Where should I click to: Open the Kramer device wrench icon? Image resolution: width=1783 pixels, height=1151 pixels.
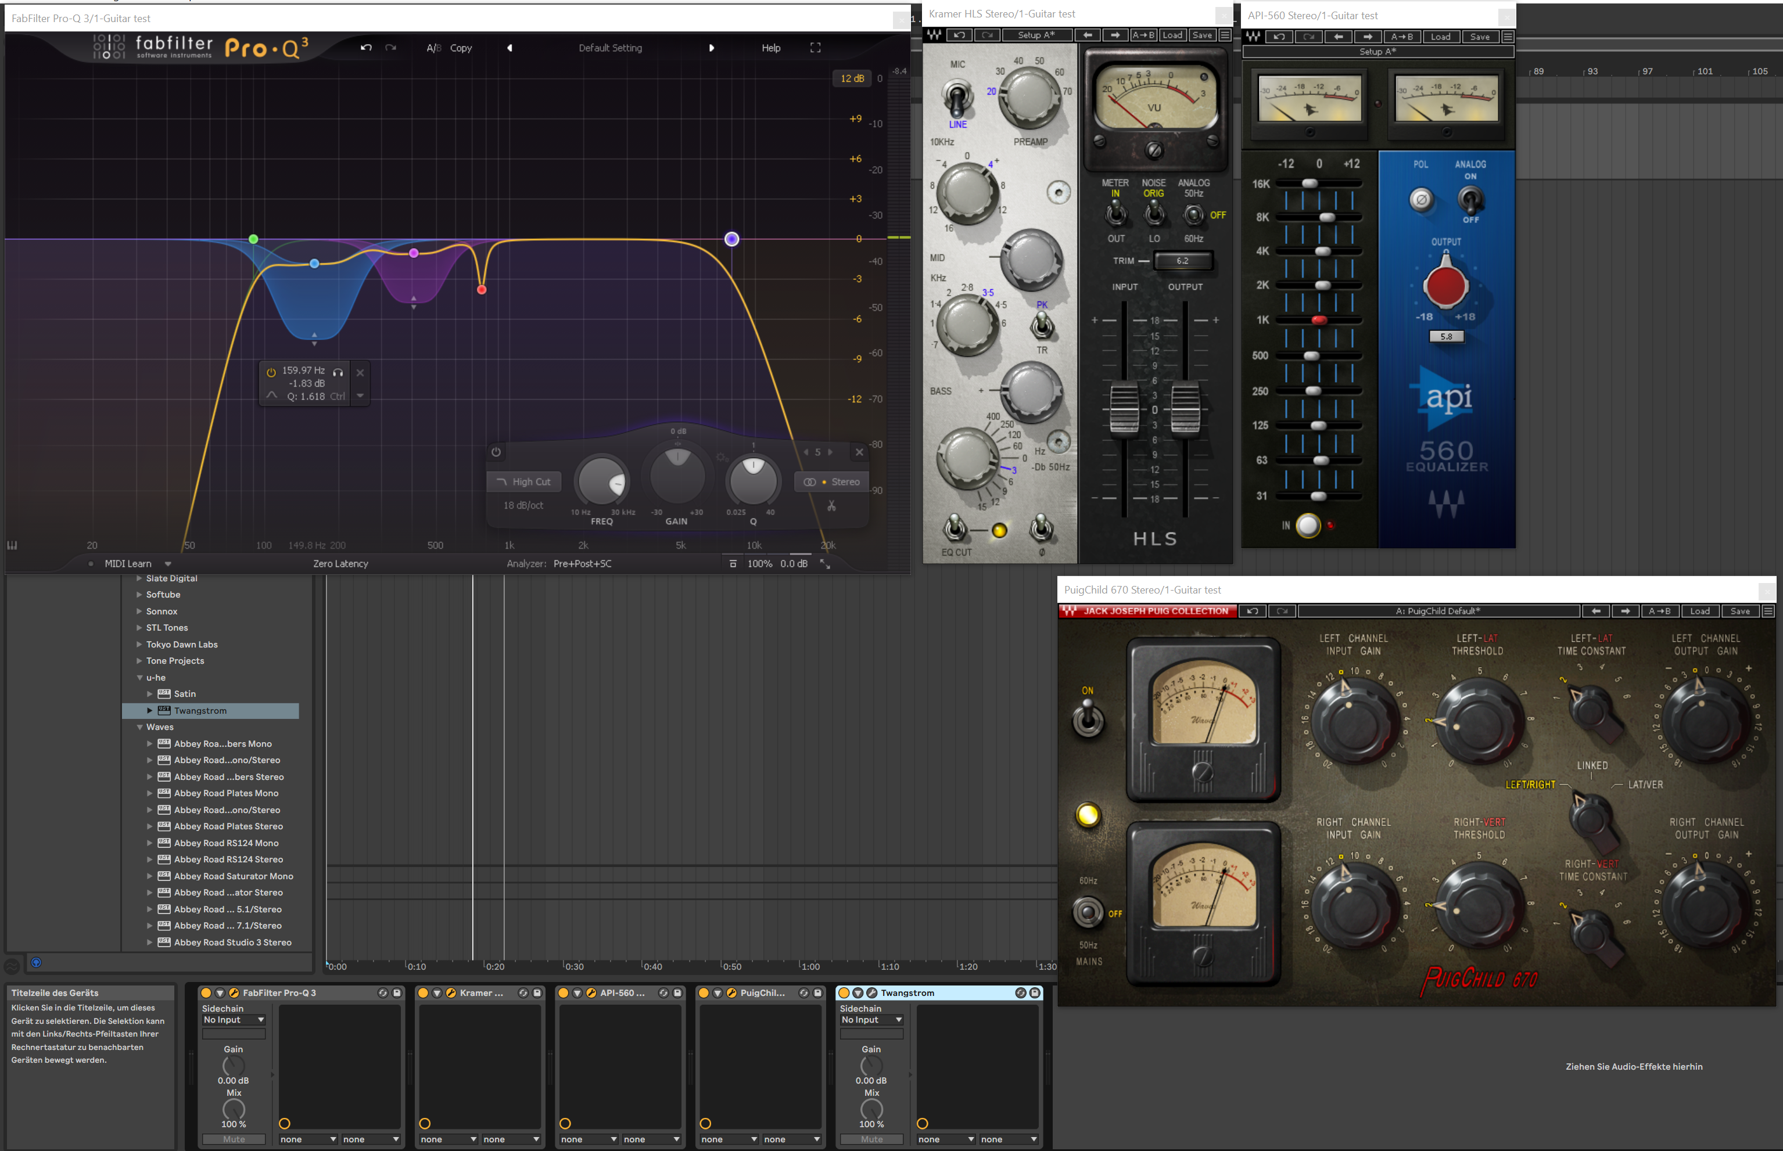click(x=451, y=992)
